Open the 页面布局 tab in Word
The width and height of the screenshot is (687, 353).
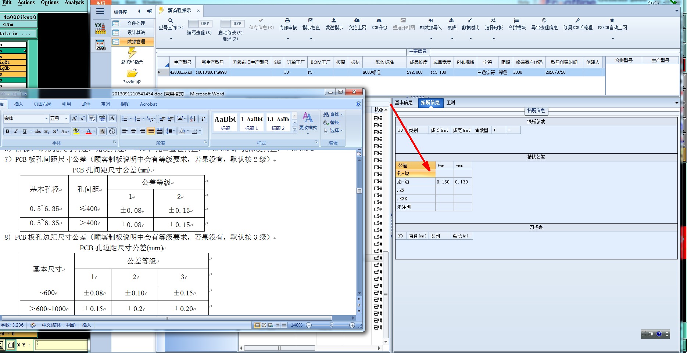click(x=43, y=104)
